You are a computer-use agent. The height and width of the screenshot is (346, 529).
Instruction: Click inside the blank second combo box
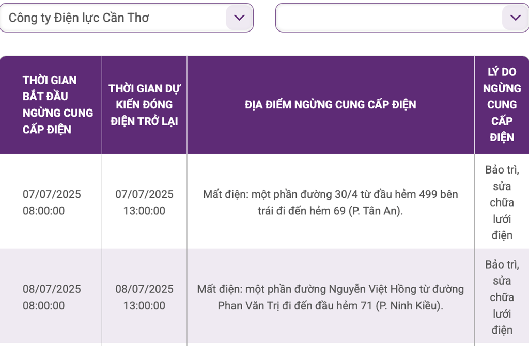(x=388, y=18)
